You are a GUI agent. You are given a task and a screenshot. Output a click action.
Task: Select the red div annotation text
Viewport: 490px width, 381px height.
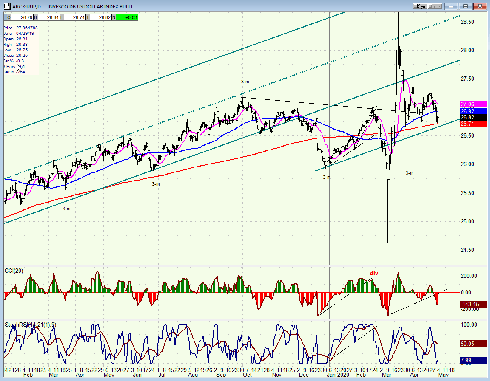(374, 274)
